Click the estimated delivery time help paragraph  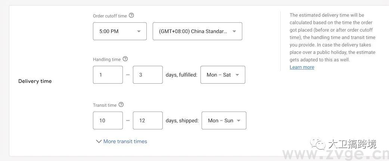coord(332,37)
